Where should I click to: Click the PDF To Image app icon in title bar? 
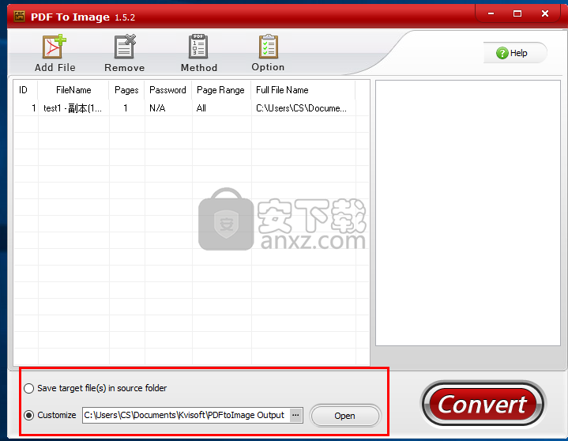[19, 17]
